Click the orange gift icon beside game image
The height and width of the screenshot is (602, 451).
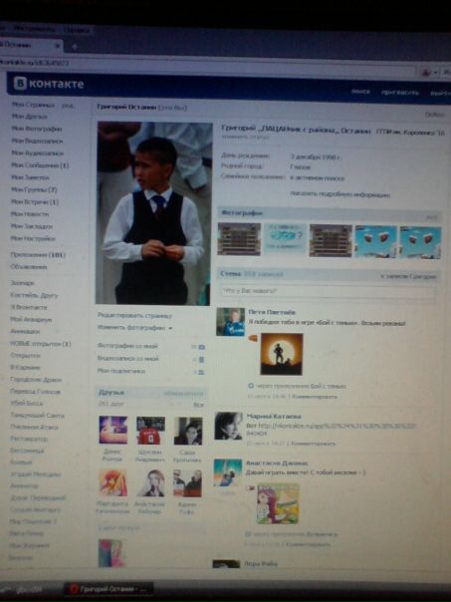coord(253,338)
